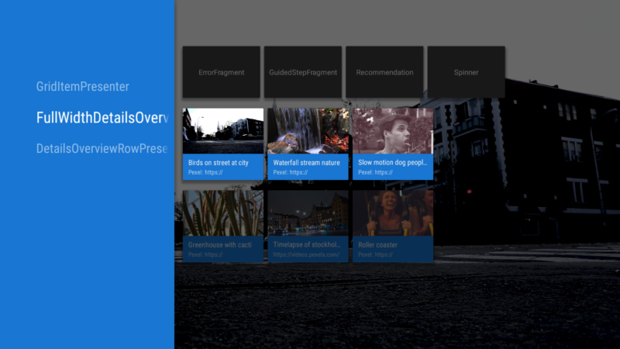Open the FullWidthDetailsOverview sidebar entry
The width and height of the screenshot is (620, 349).
[x=102, y=118]
